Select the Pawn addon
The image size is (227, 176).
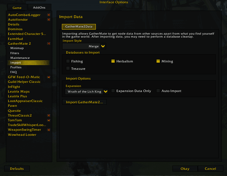coord(12,106)
